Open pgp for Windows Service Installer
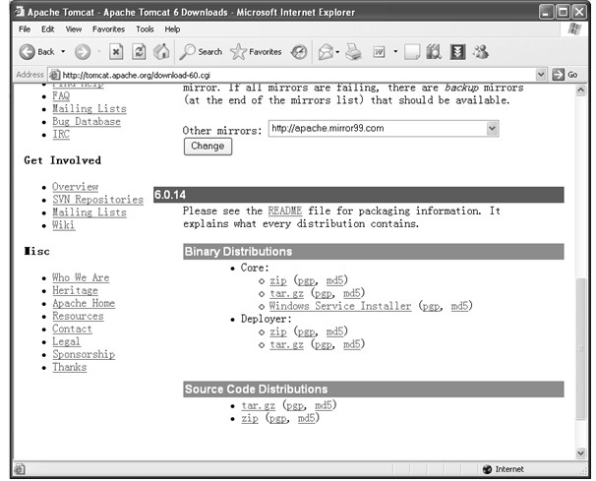Image resolution: width=596 pixels, height=481 pixels. click(431, 306)
